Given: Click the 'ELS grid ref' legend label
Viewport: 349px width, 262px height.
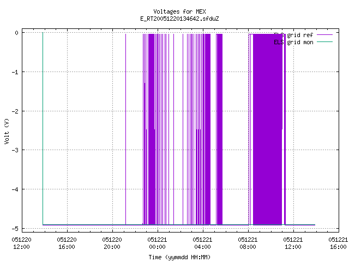Looking at the screenshot, I should 293,35.
